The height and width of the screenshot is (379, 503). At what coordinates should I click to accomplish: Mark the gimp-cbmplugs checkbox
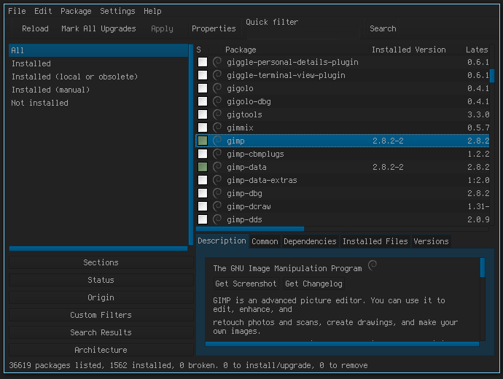(203, 154)
